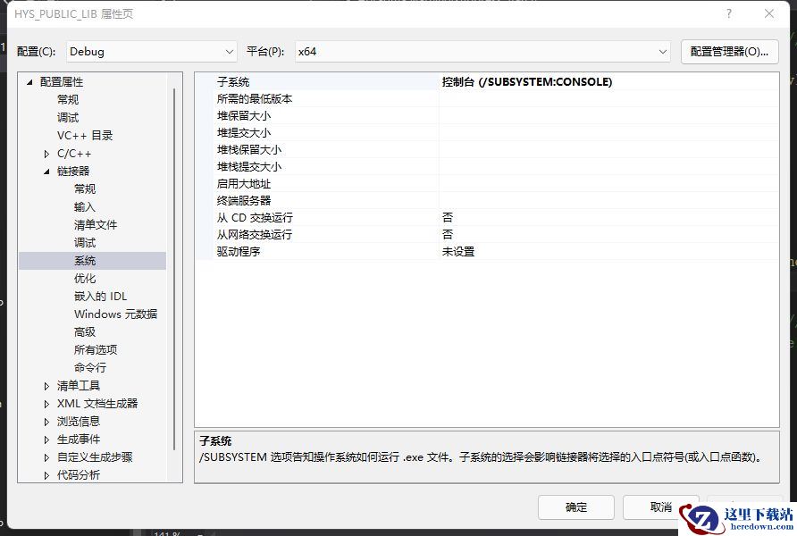Click the 配置管理器 button
This screenshot has height=536, width=797.
click(x=729, y=52)
